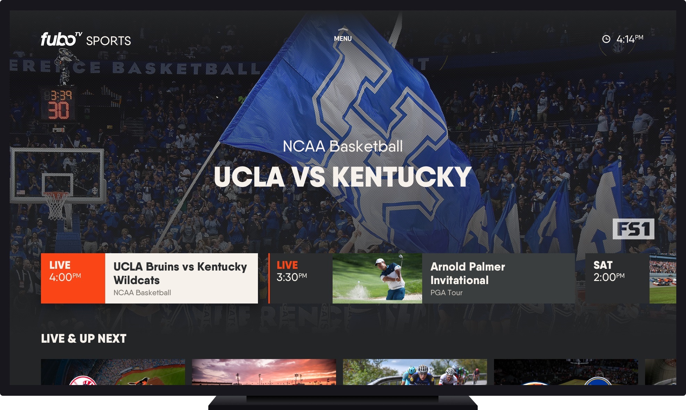Select the LIVE 3:30 PM time block
The height and width of the screenshot is (410, 686).
pos(301,278)
